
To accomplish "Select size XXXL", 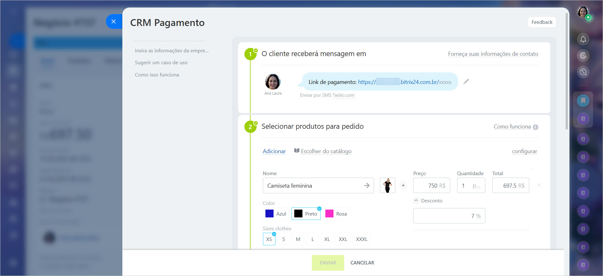I will [361, 239].
